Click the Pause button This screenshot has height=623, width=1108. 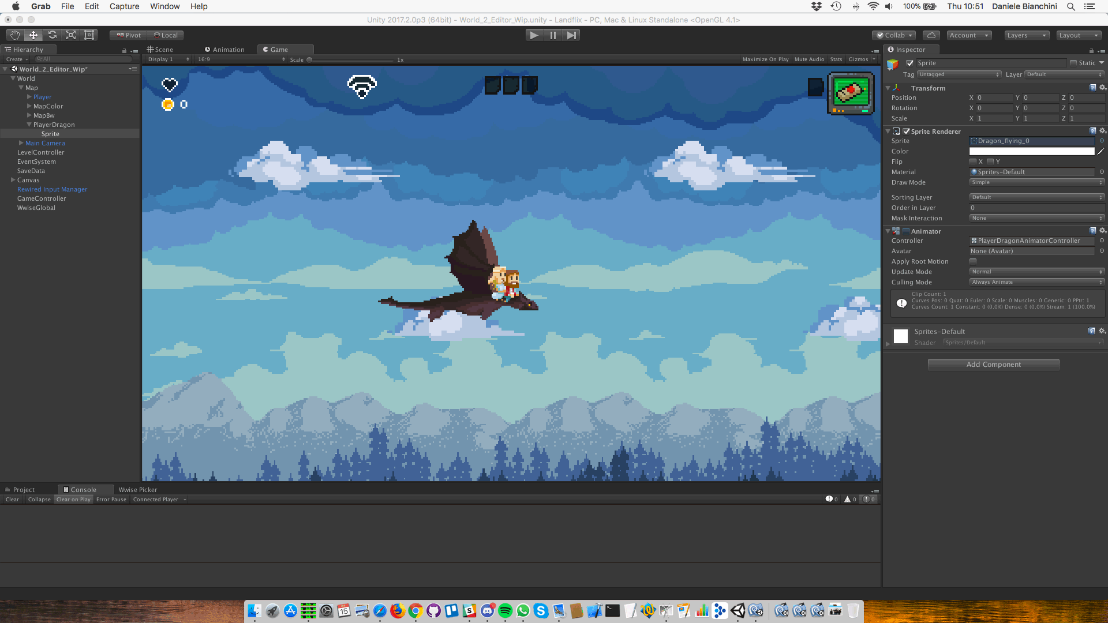pyautogui.click(x=553, y=35)
